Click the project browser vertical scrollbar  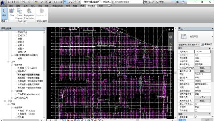(x=44, y=58)
